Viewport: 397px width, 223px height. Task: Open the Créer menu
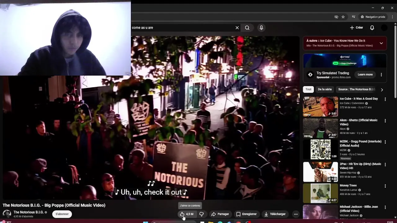(356, 28)
